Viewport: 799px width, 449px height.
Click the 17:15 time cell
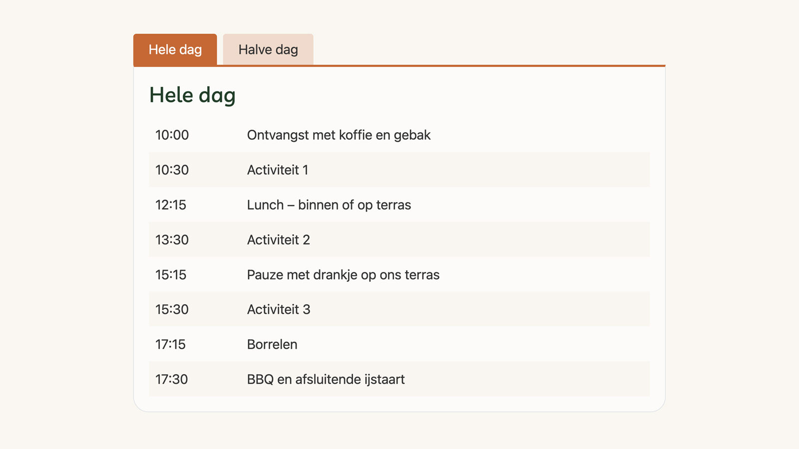tap(170, 344)
